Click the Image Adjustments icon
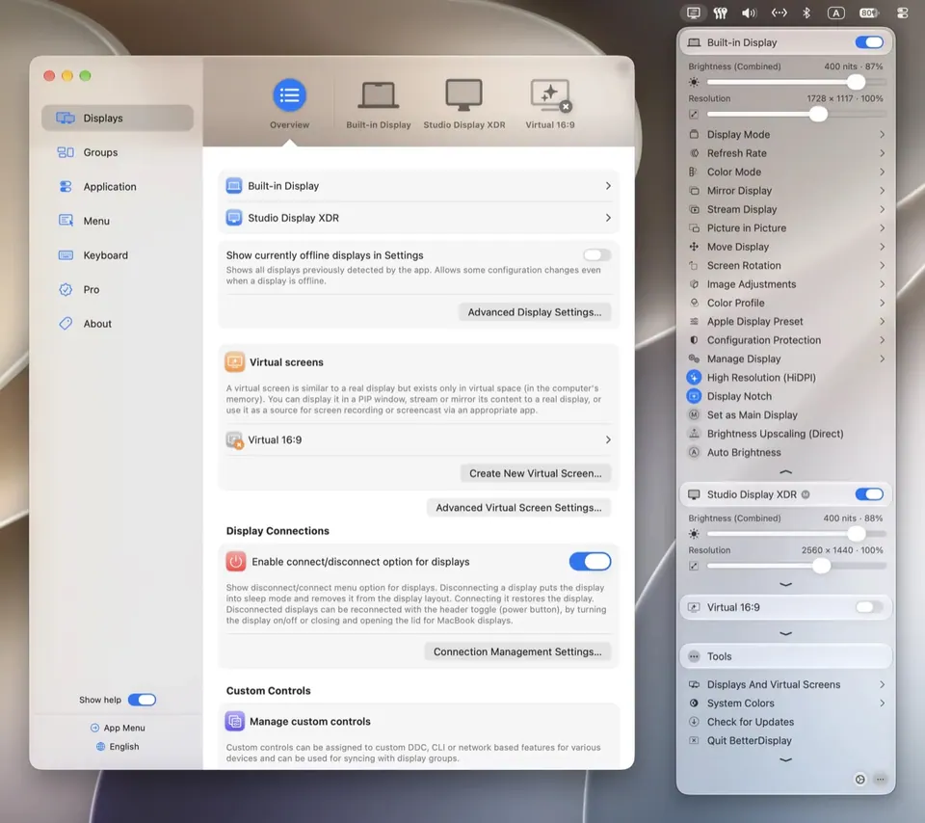Screen dimensions: 925x823 [x=695, y=283]
